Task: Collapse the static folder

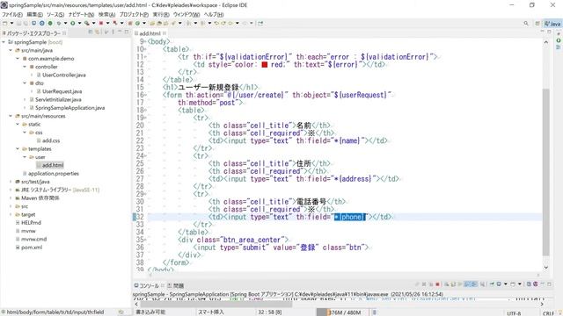Action: (18, 125)
